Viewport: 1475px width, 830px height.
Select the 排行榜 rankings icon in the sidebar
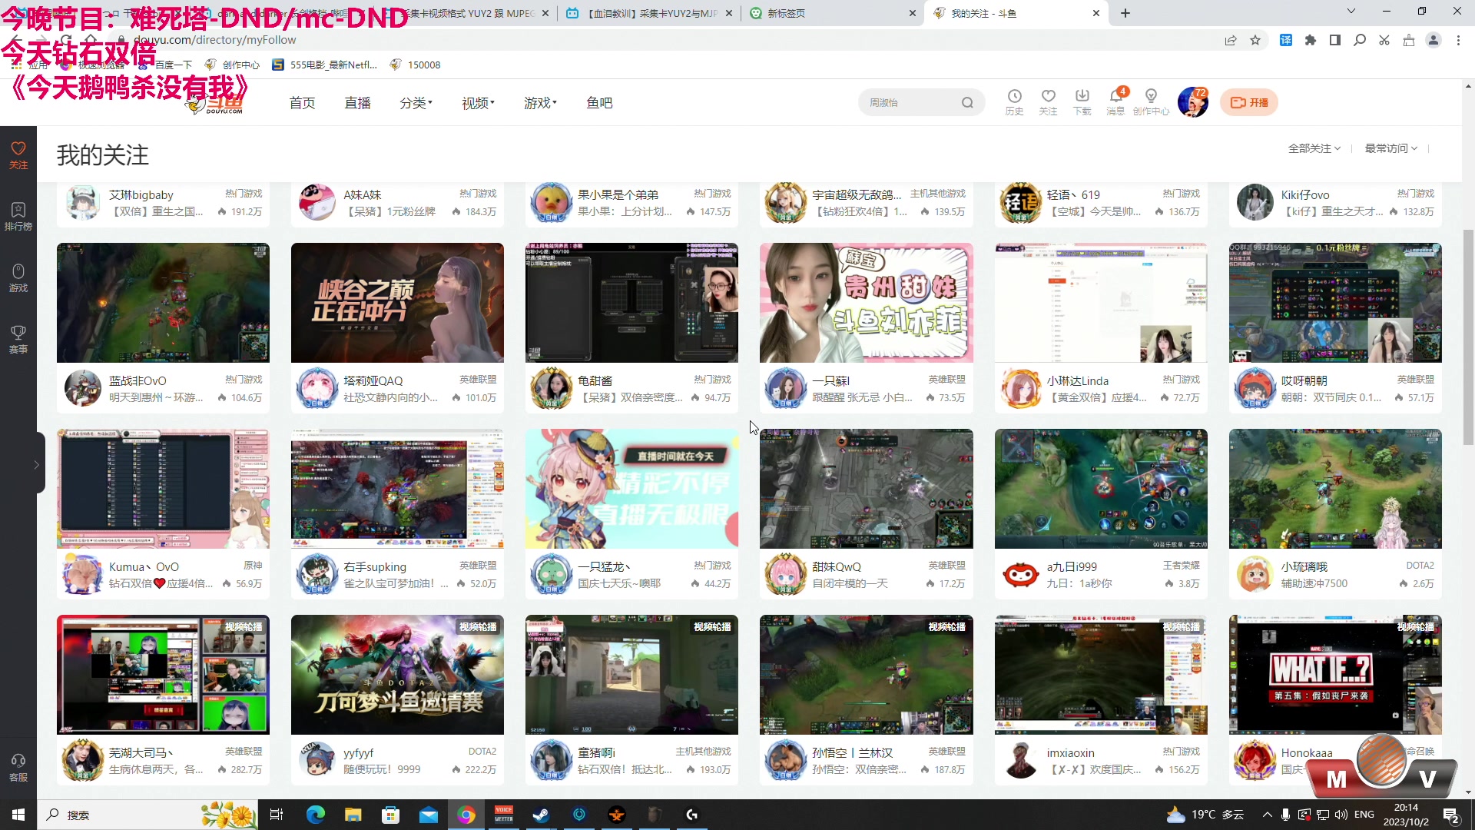coord(18,214)
